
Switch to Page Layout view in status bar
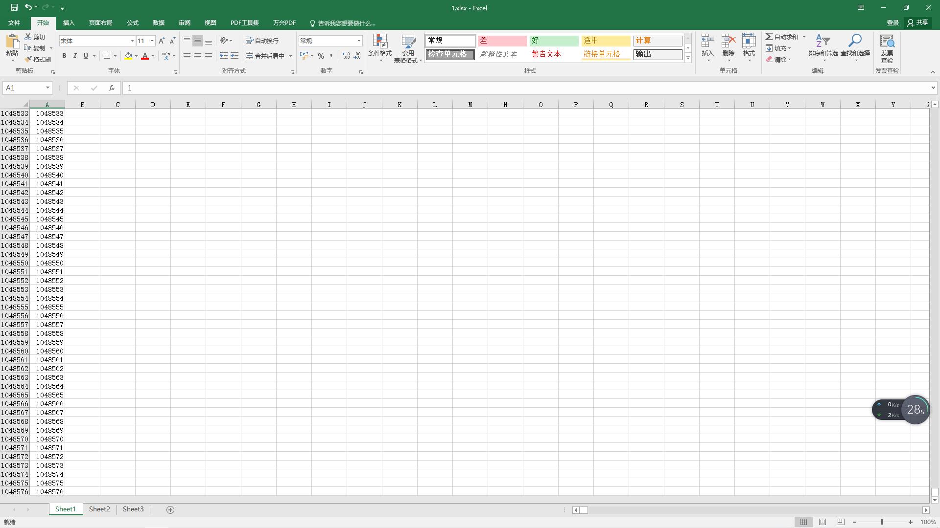click(x=822, y=522)
